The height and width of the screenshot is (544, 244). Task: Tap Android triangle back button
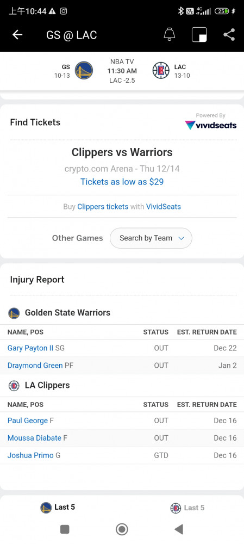click(x=179, y=529)
